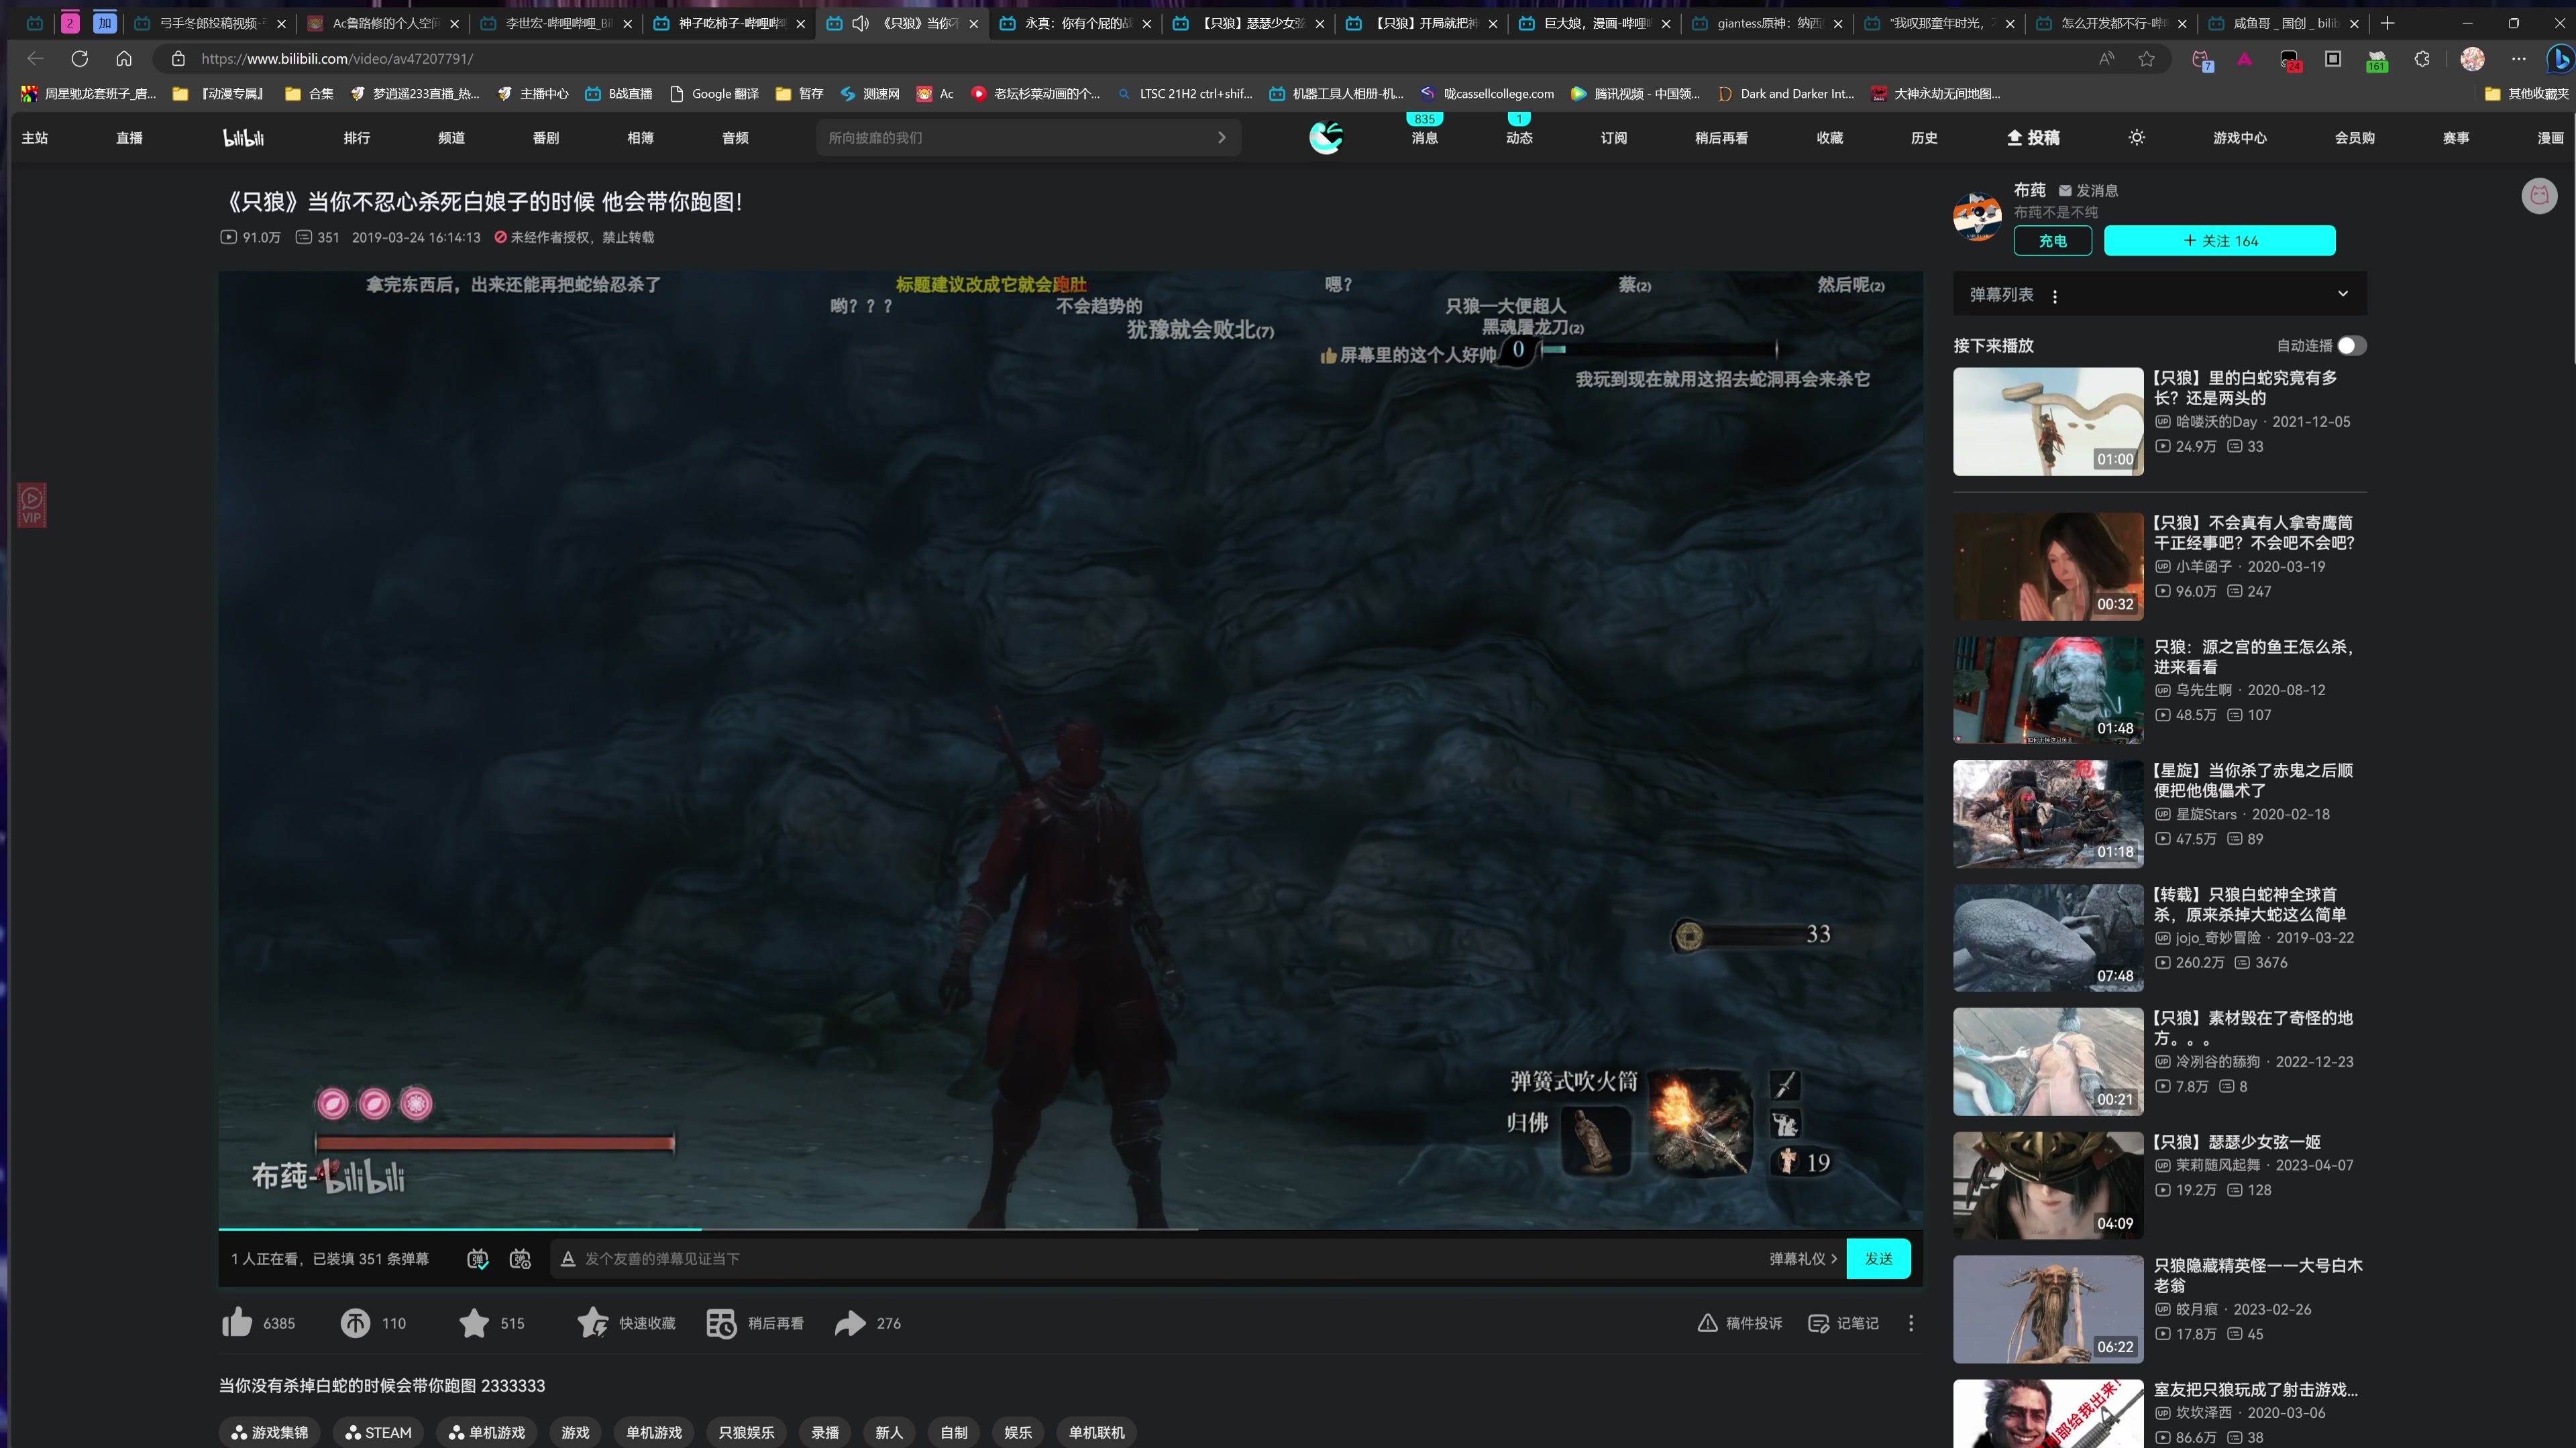
Task: Toggle the 自动连播 autoplay switch
Action: [2351, 346]
